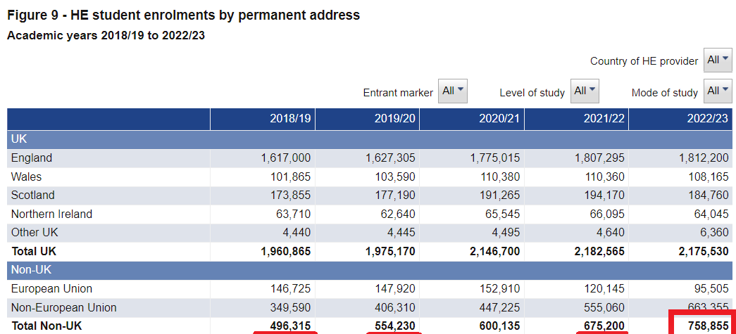Click the 2020/21 column header
Image resolution: width=736 pixels, height=334 pixels.
(x=499, y=119)
